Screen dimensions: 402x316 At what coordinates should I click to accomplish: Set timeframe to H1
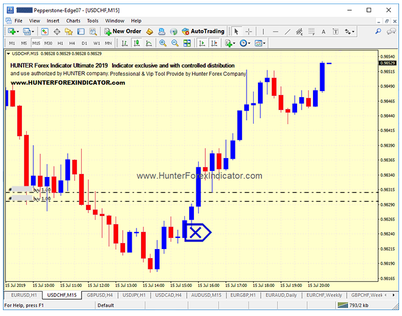tap(60, 43)
